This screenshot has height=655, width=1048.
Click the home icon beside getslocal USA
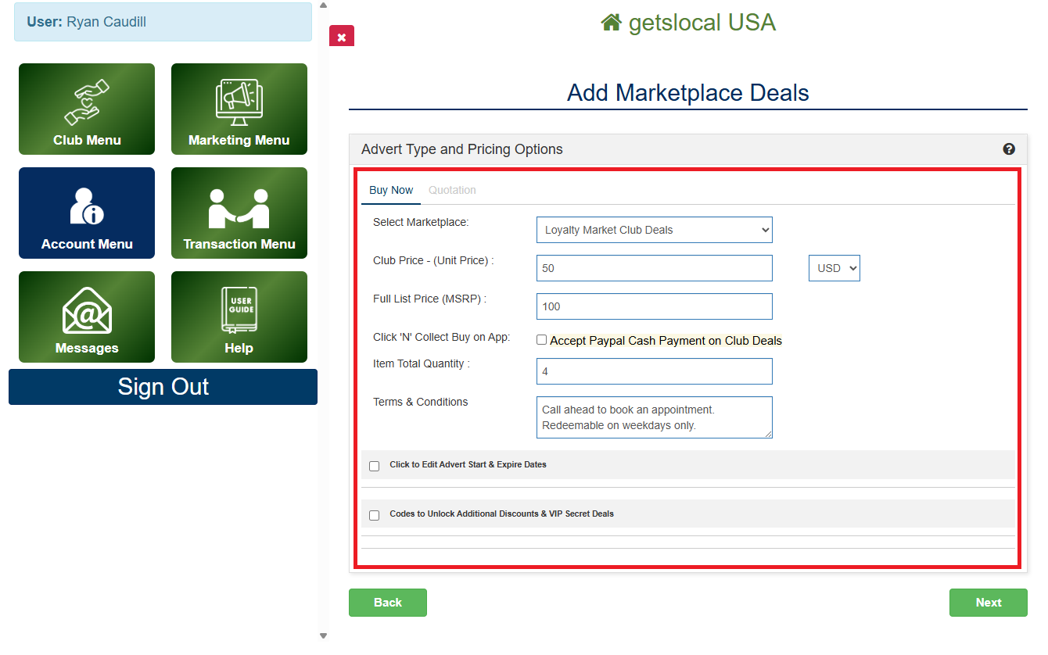[x=611, y=23]
